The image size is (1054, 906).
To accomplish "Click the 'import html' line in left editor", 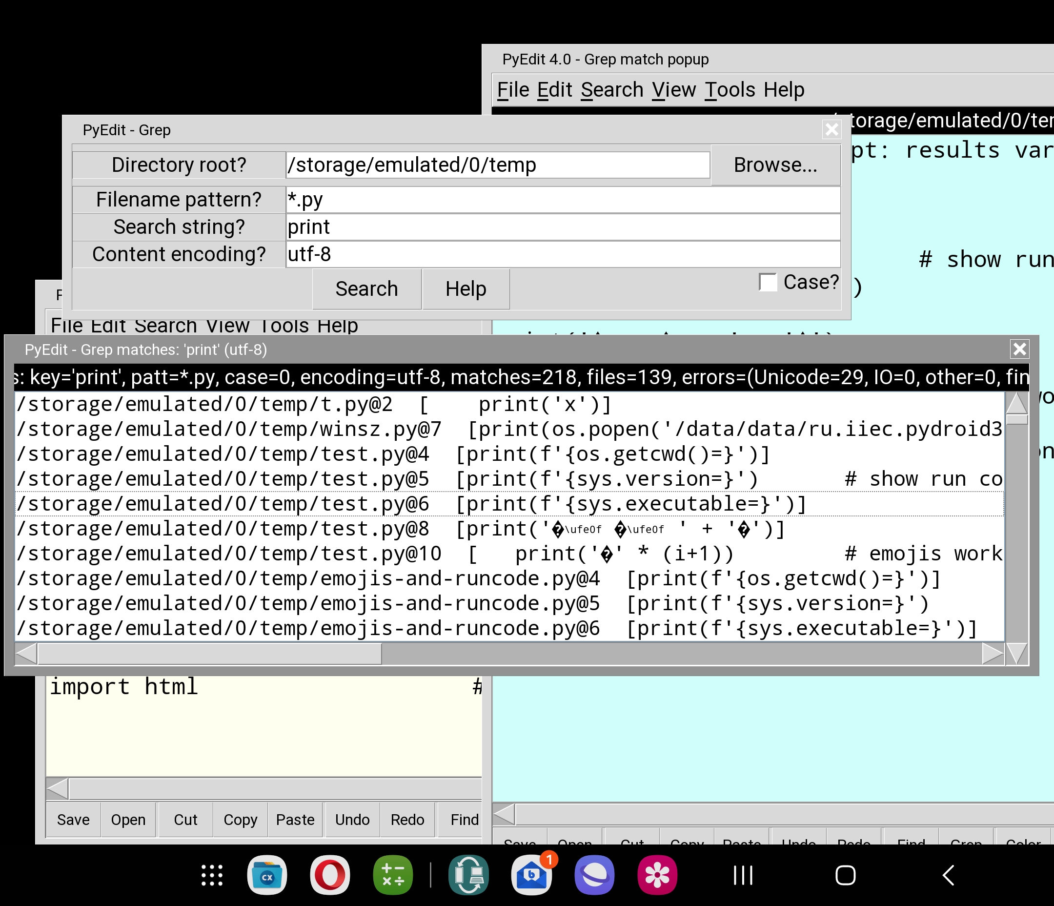I will pyautogui.click(x=123, y=687).
